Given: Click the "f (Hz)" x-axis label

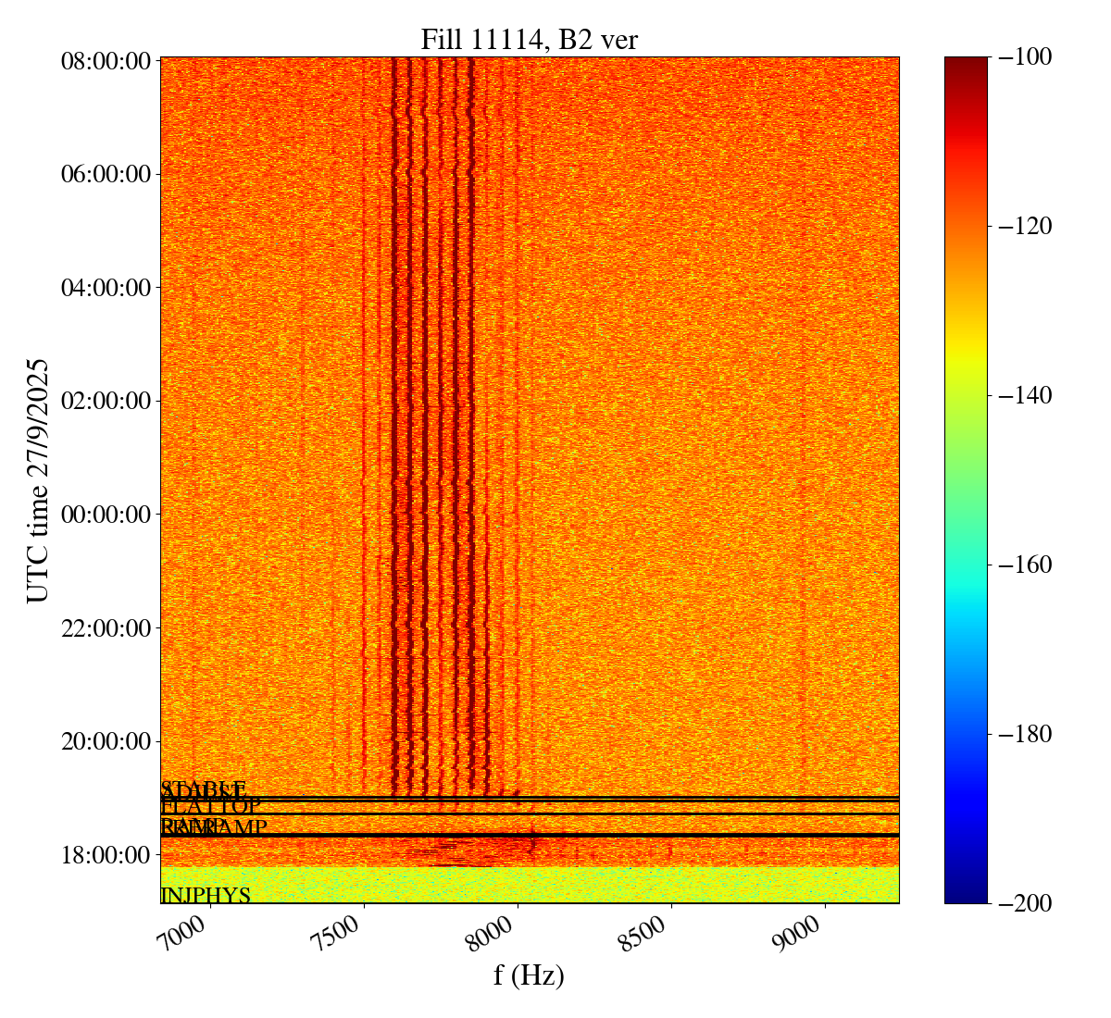Looking at the screenshot, I should pos(529,975).
